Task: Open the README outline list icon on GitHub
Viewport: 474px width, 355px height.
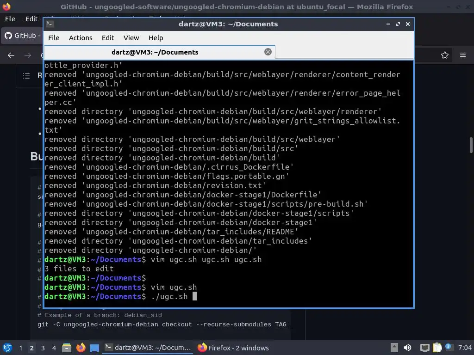Action: [26, 76]
